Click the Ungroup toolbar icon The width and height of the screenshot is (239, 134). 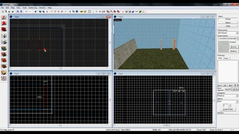tap(43, 12)
